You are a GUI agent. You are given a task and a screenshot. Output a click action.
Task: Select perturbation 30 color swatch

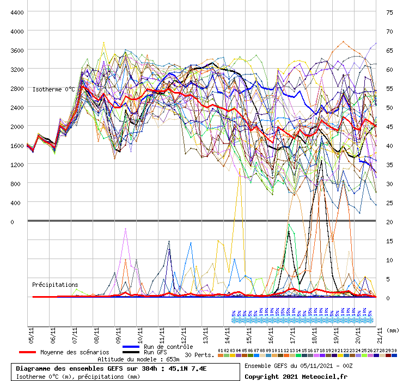click(x=394, y=355)
